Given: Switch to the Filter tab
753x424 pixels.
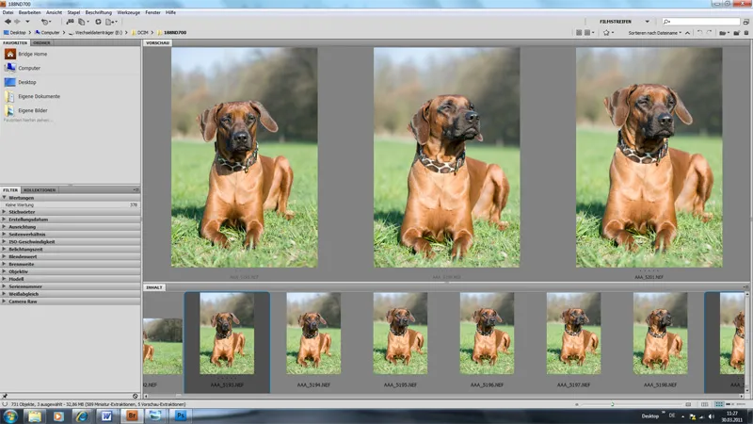Looking at the screenshot, I should 10,190.
